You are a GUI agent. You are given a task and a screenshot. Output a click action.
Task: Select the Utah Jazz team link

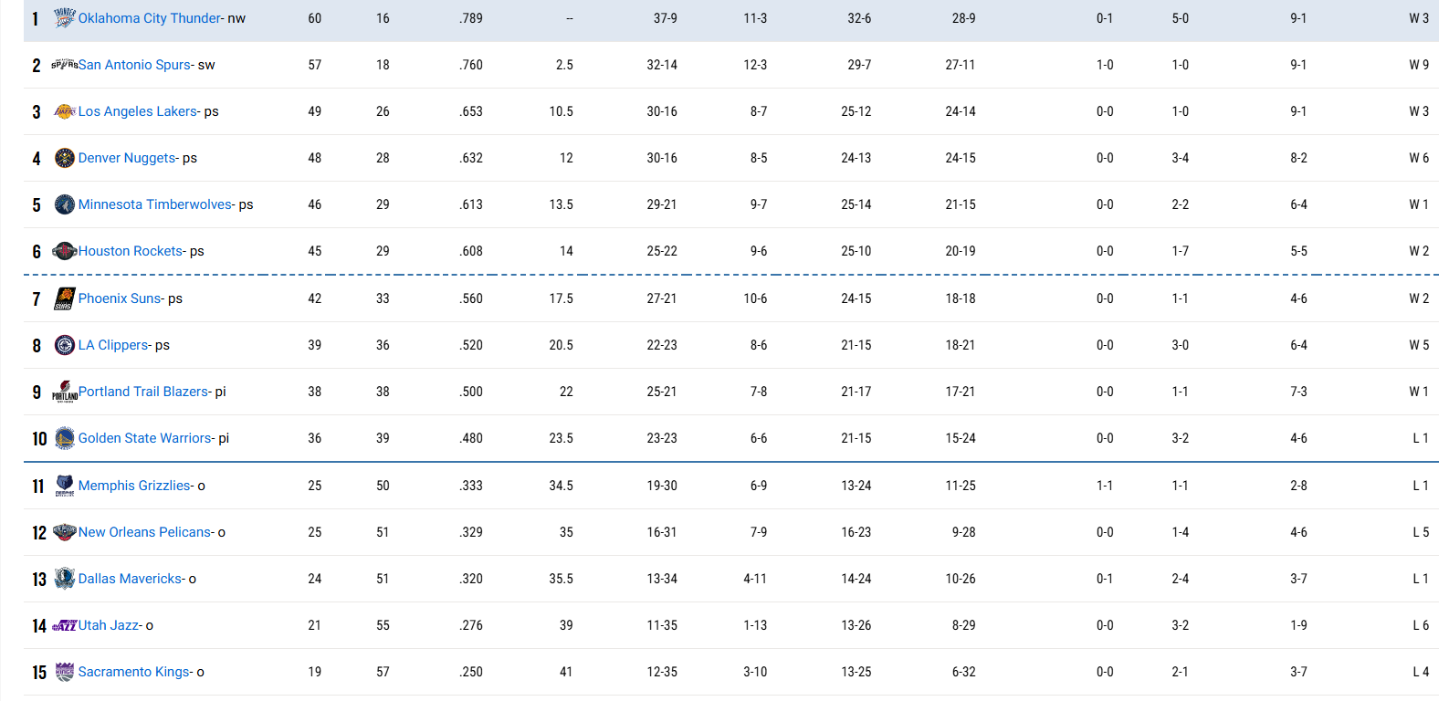click(109, 625)
